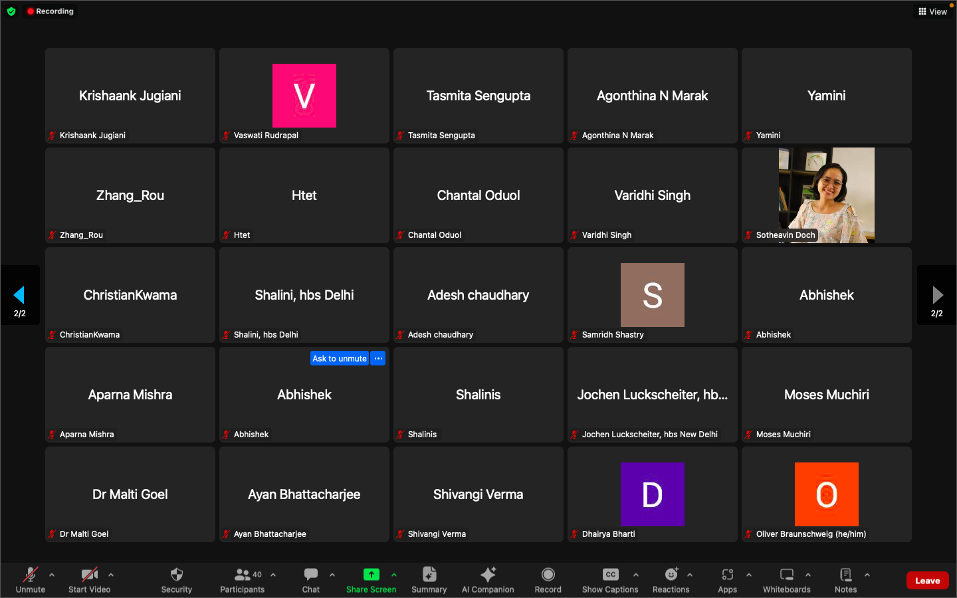This screenshot has height=598, width=957.
Task: Open the Participants panel
Action: point(243,575)
